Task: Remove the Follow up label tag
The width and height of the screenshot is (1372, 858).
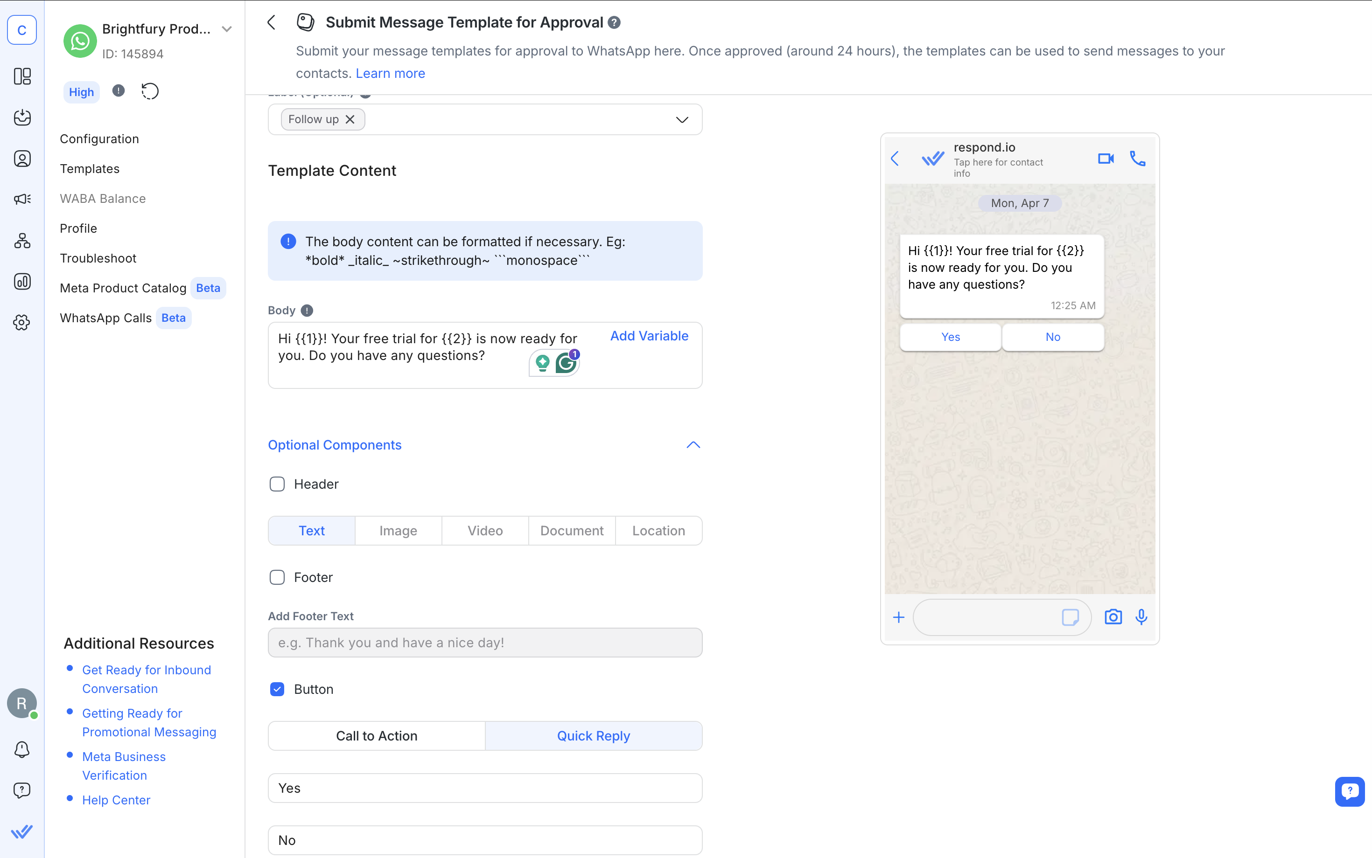Action: point(350,119)
